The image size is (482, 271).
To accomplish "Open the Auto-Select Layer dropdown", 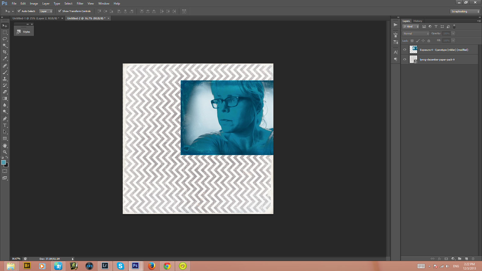I will 46,11.
